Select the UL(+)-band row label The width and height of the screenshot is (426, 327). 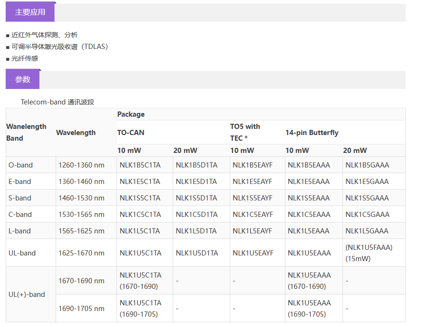pyautogui.click(x=27, y=295)
